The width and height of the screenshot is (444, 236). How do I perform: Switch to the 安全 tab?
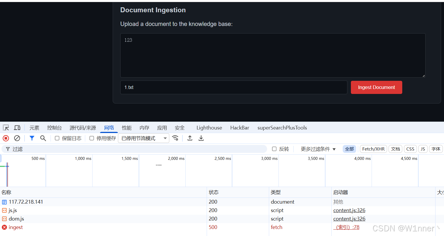tap(180, 128)
